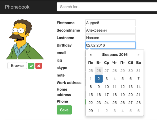Select February 18 in the calendar
This screenshot has width=157, height=122.
click(x=114, y=95)
